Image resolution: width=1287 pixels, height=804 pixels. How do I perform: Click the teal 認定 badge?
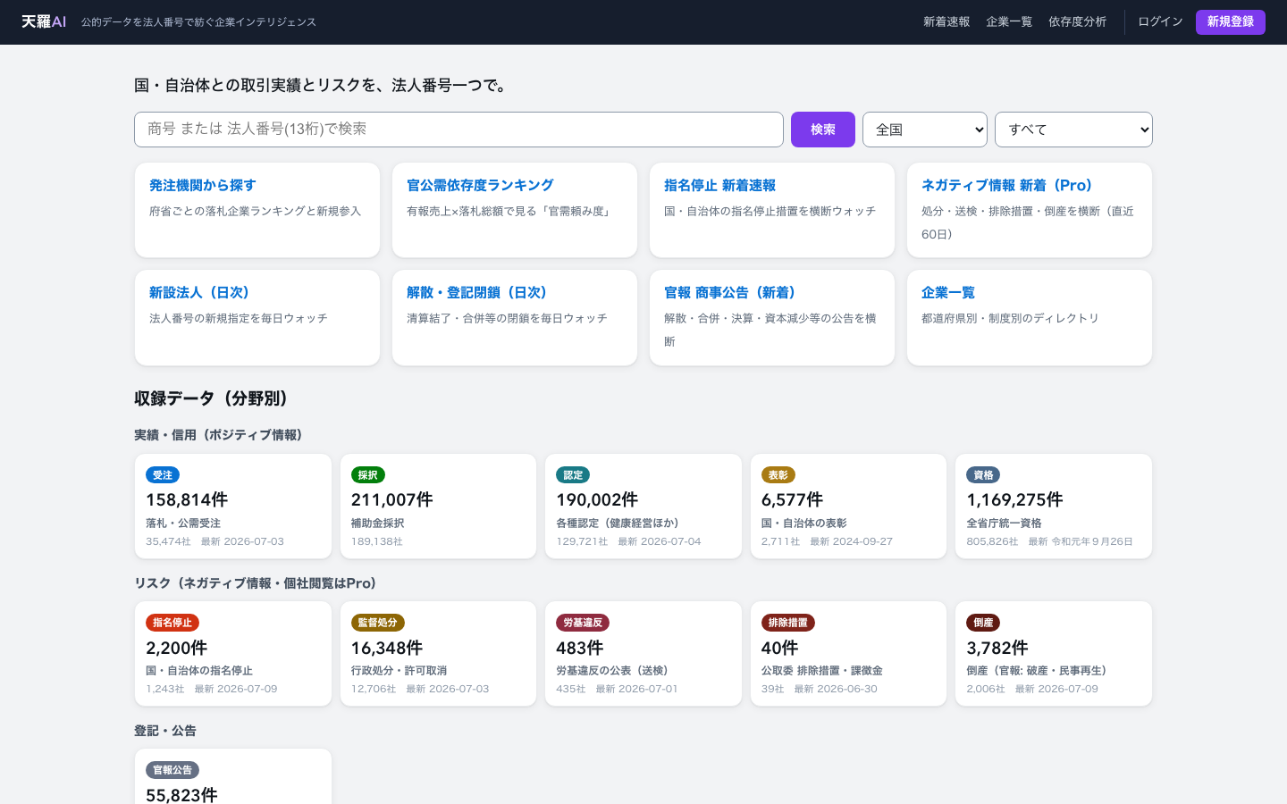pyautogui.click(x=573, y=475)
